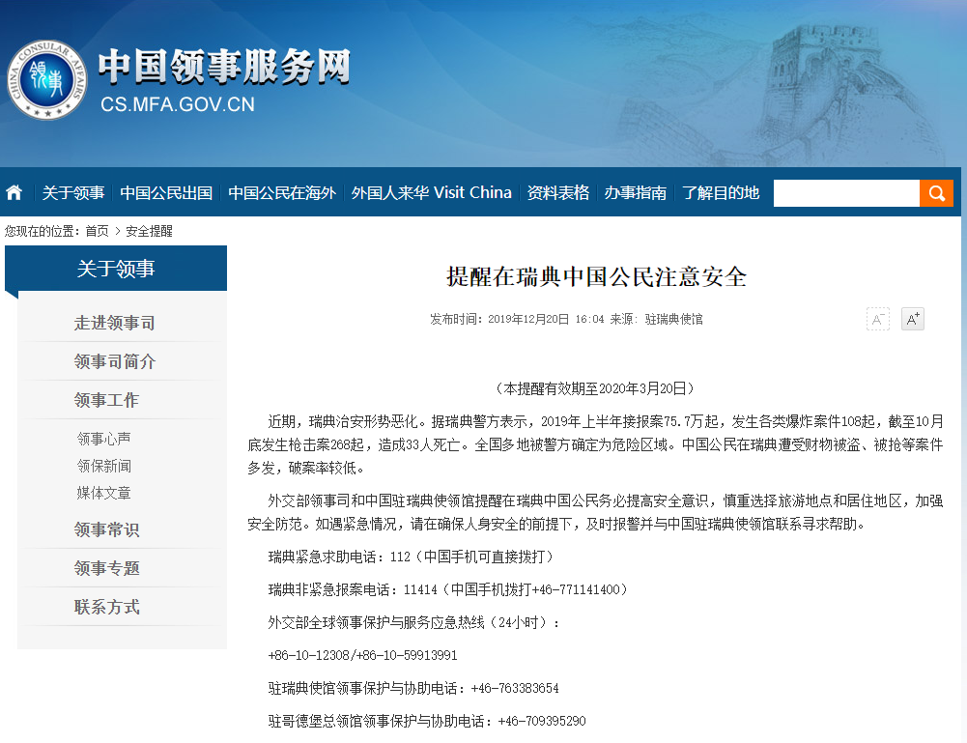
Task: Decrease font size with A- icon
Action: coord(877,319)
